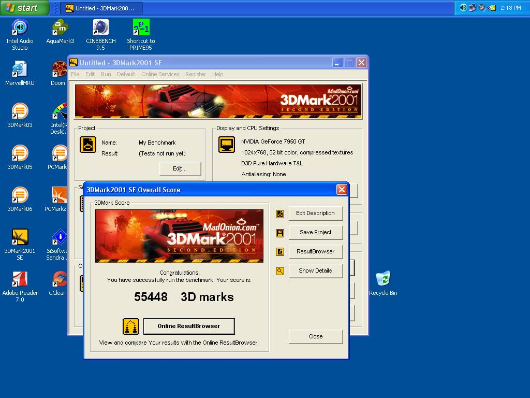Click the Close button in score dialog
Viewport: 530px width, 398px height.
315,336
